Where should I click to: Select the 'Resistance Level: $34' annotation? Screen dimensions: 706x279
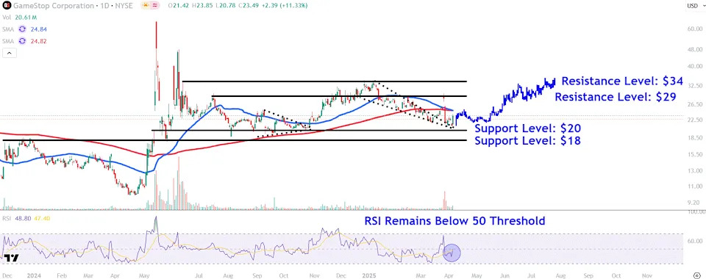[622, 81]
